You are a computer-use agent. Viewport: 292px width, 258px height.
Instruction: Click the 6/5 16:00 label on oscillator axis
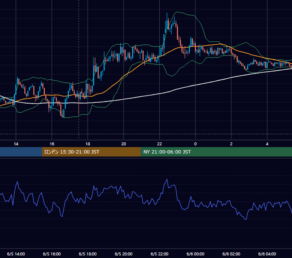coord(52,254)
